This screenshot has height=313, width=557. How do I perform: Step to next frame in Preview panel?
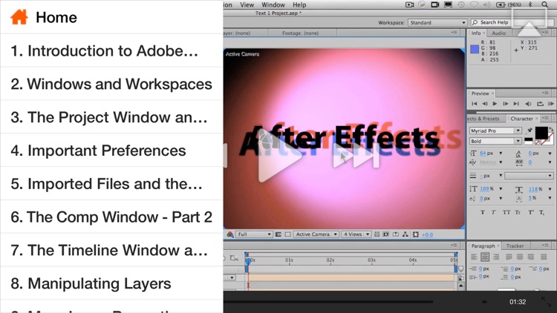pos(505,104)
